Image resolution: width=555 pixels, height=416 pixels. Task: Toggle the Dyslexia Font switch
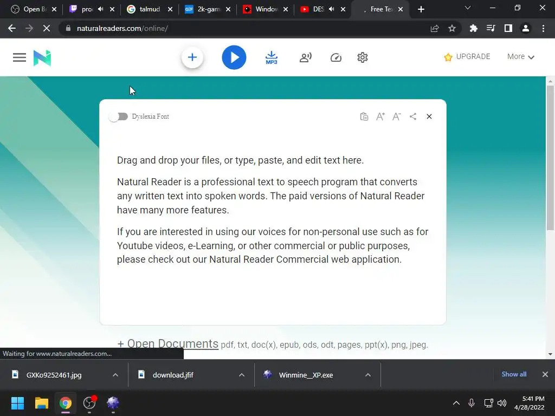tap(119, 116)
